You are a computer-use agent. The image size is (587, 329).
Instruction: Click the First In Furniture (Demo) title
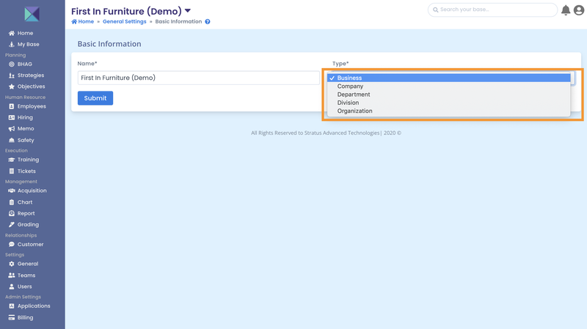click(126, 12)
